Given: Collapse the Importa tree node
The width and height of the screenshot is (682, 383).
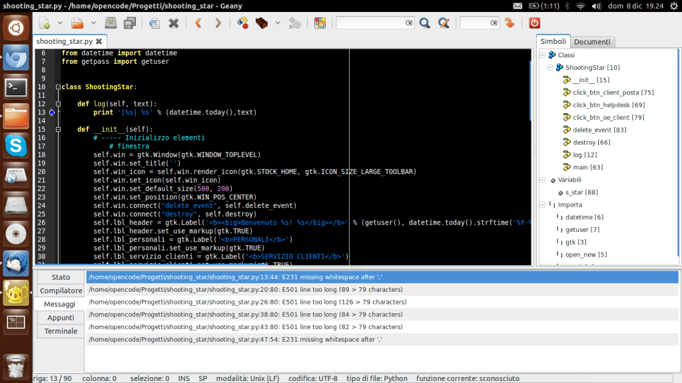Looking at the screenshot, I should pyautogui.click(x=542, y=204).
